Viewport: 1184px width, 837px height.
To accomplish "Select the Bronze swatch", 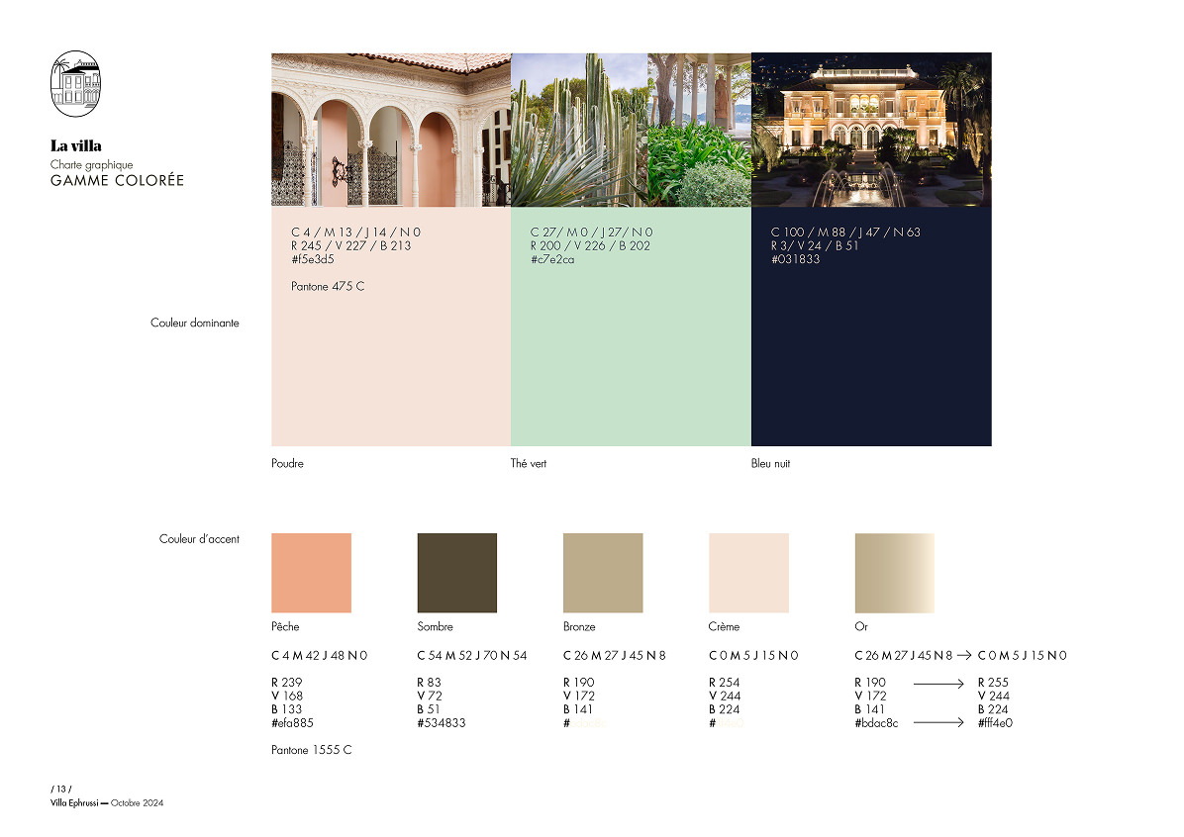I will (x=603, y=572).
